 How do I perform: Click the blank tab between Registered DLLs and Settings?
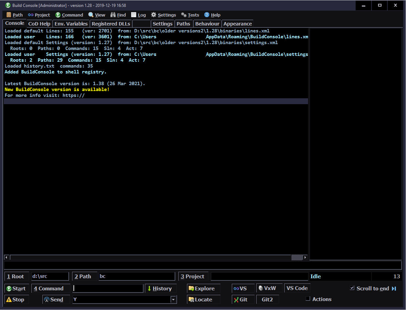[141, 24]
